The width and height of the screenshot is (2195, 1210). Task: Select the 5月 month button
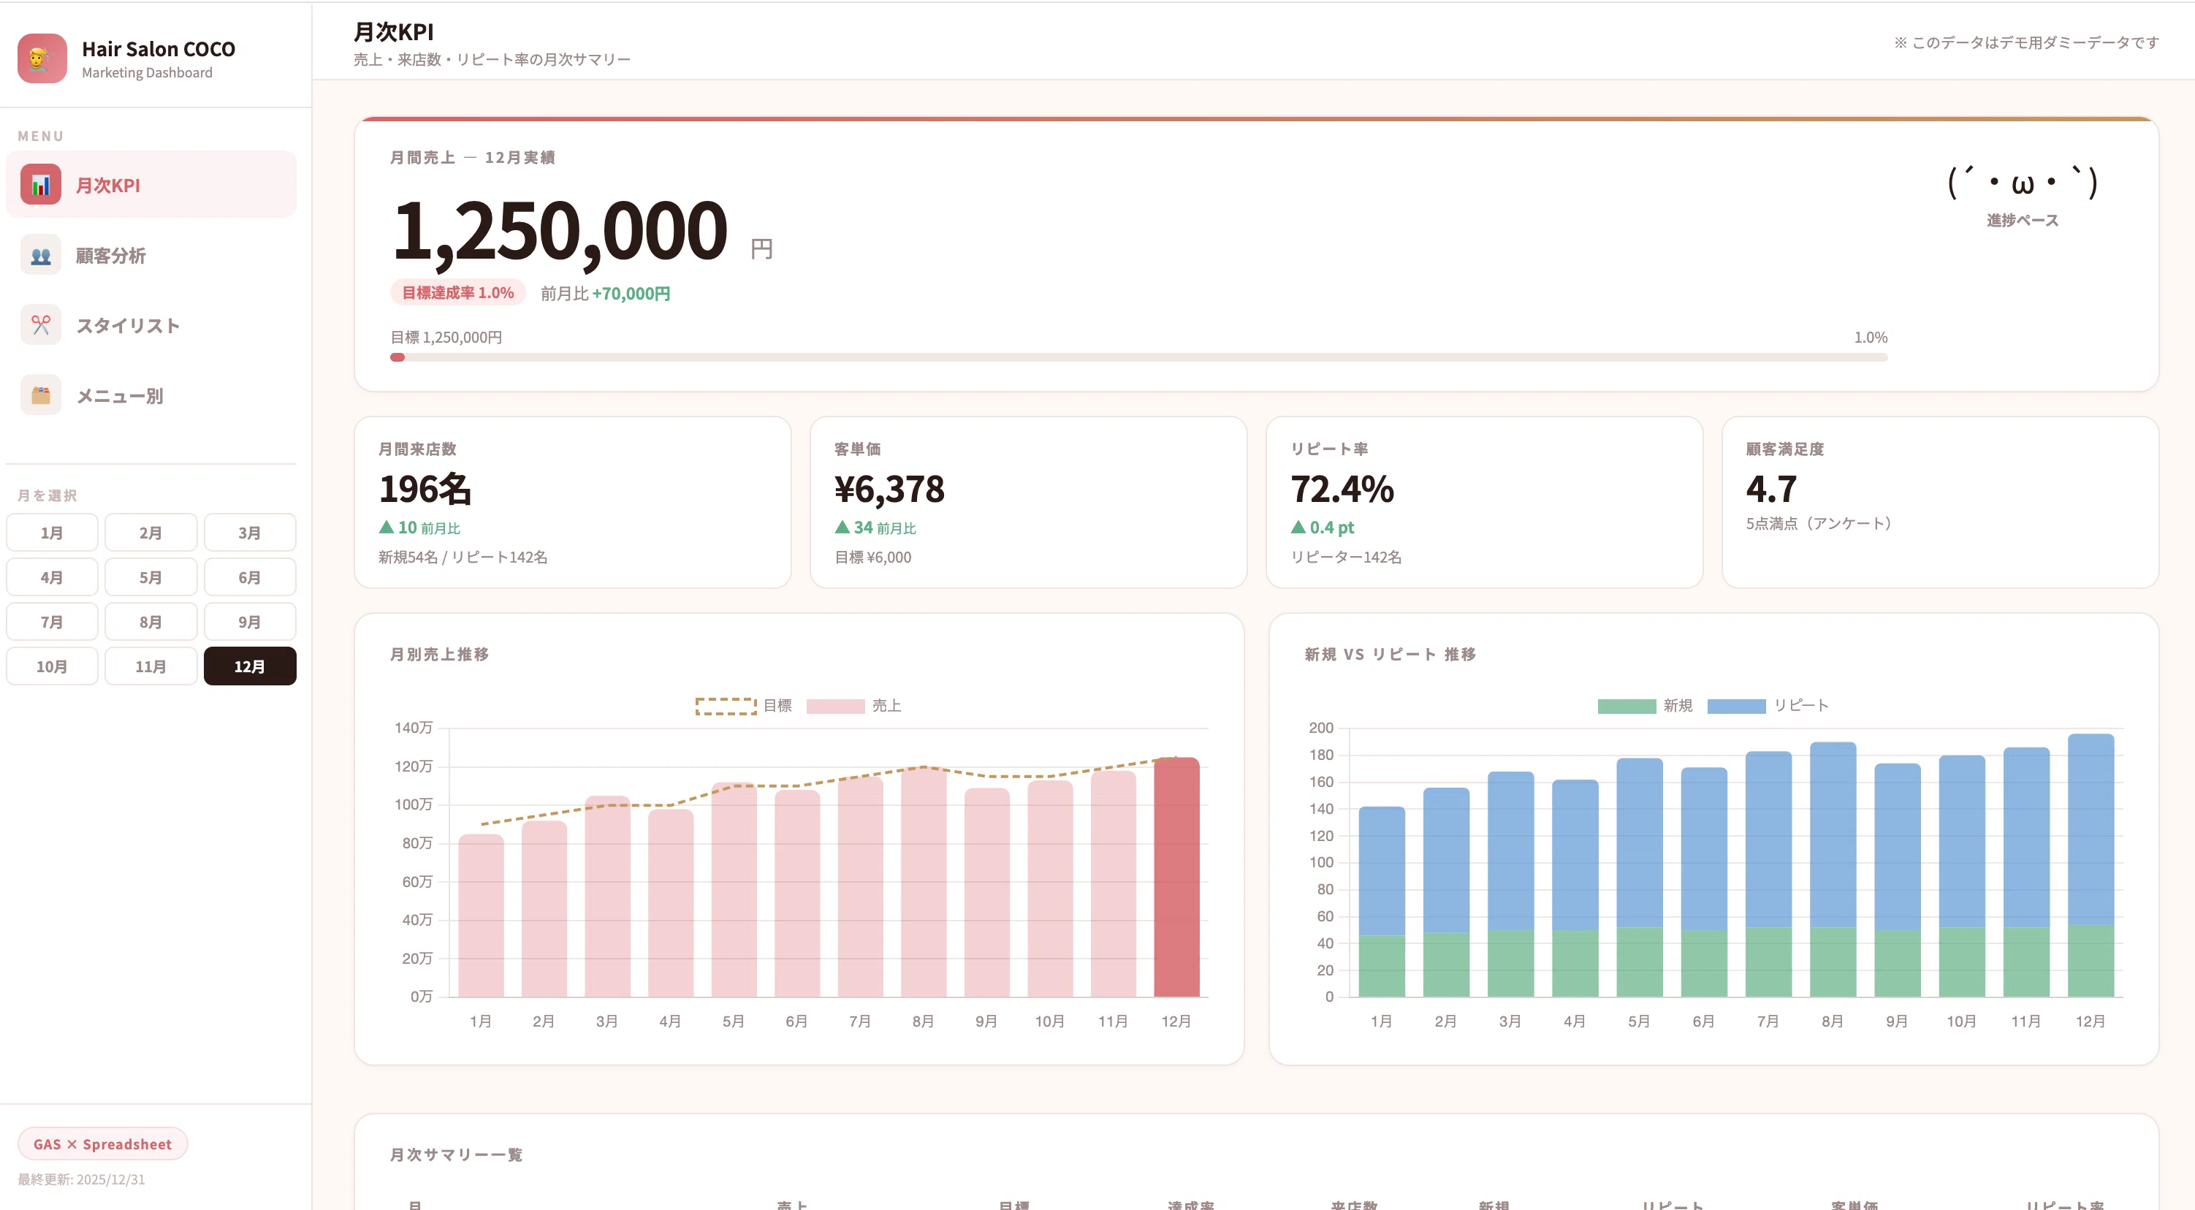(x=151, y=577)
